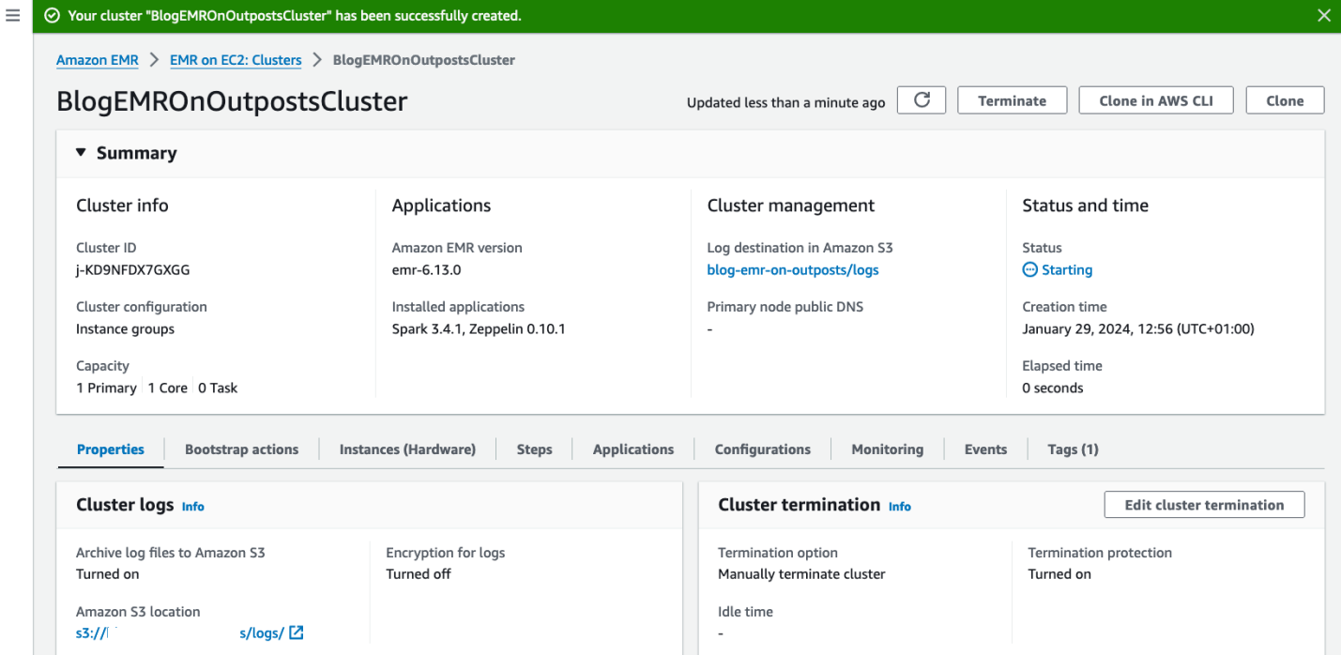Collapse the Summary section
The width and height of the screenshot is (1341, 655).
80,151
